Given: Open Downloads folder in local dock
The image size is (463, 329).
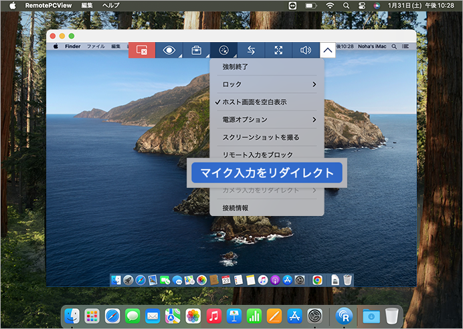Looking at the screenshot, I should [x=371, y=316].
